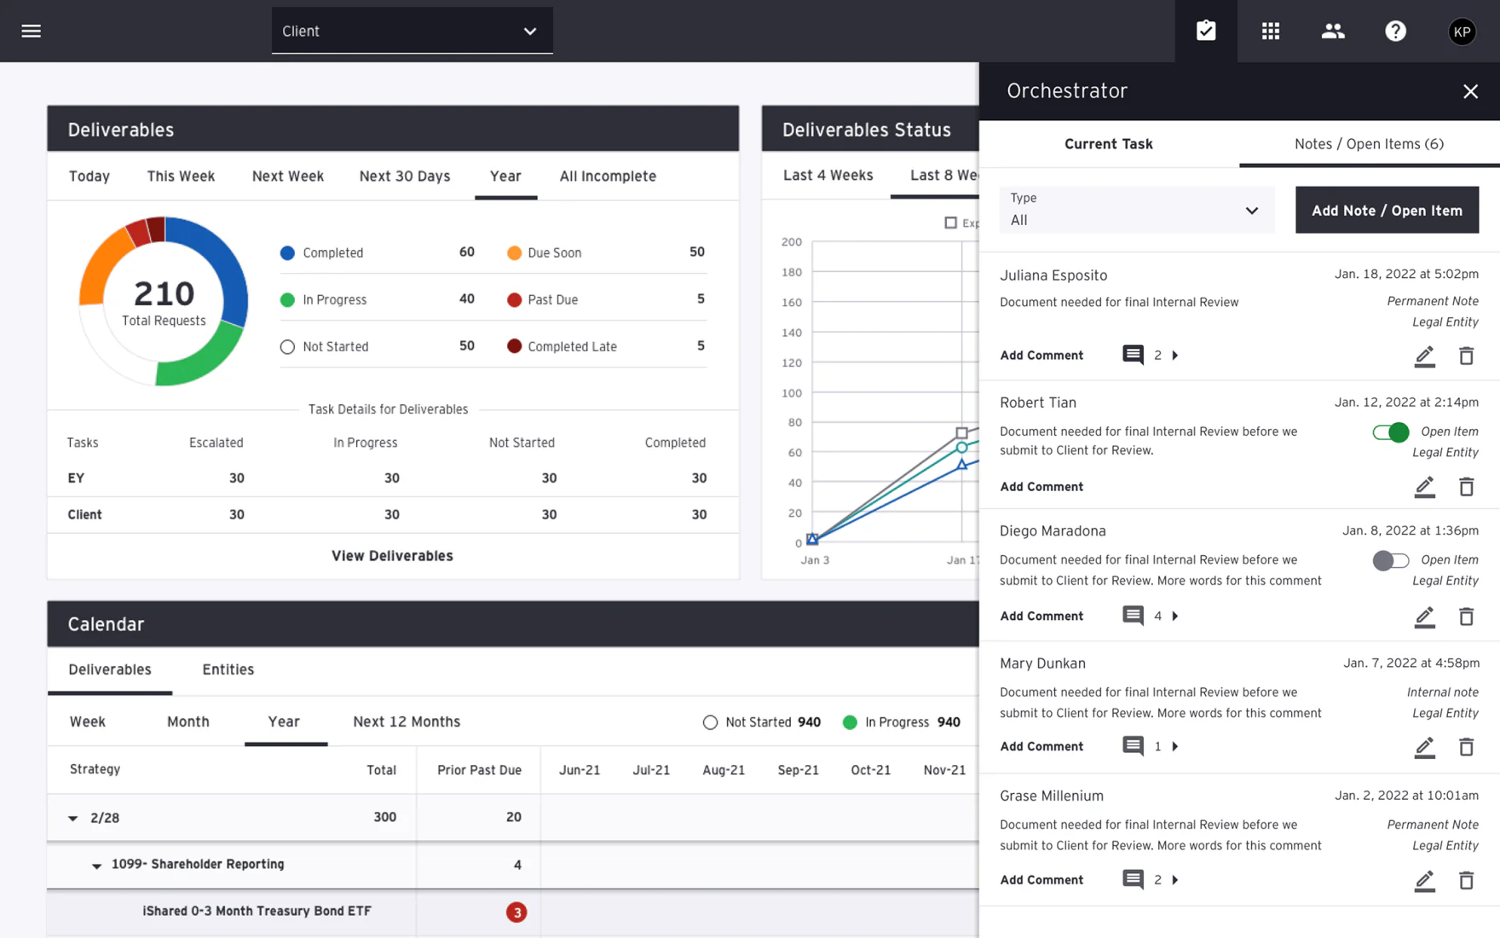The image size is (1500, 938).
Task: Edit Robert Tian's open item
Action: (x=1424, y=487)
